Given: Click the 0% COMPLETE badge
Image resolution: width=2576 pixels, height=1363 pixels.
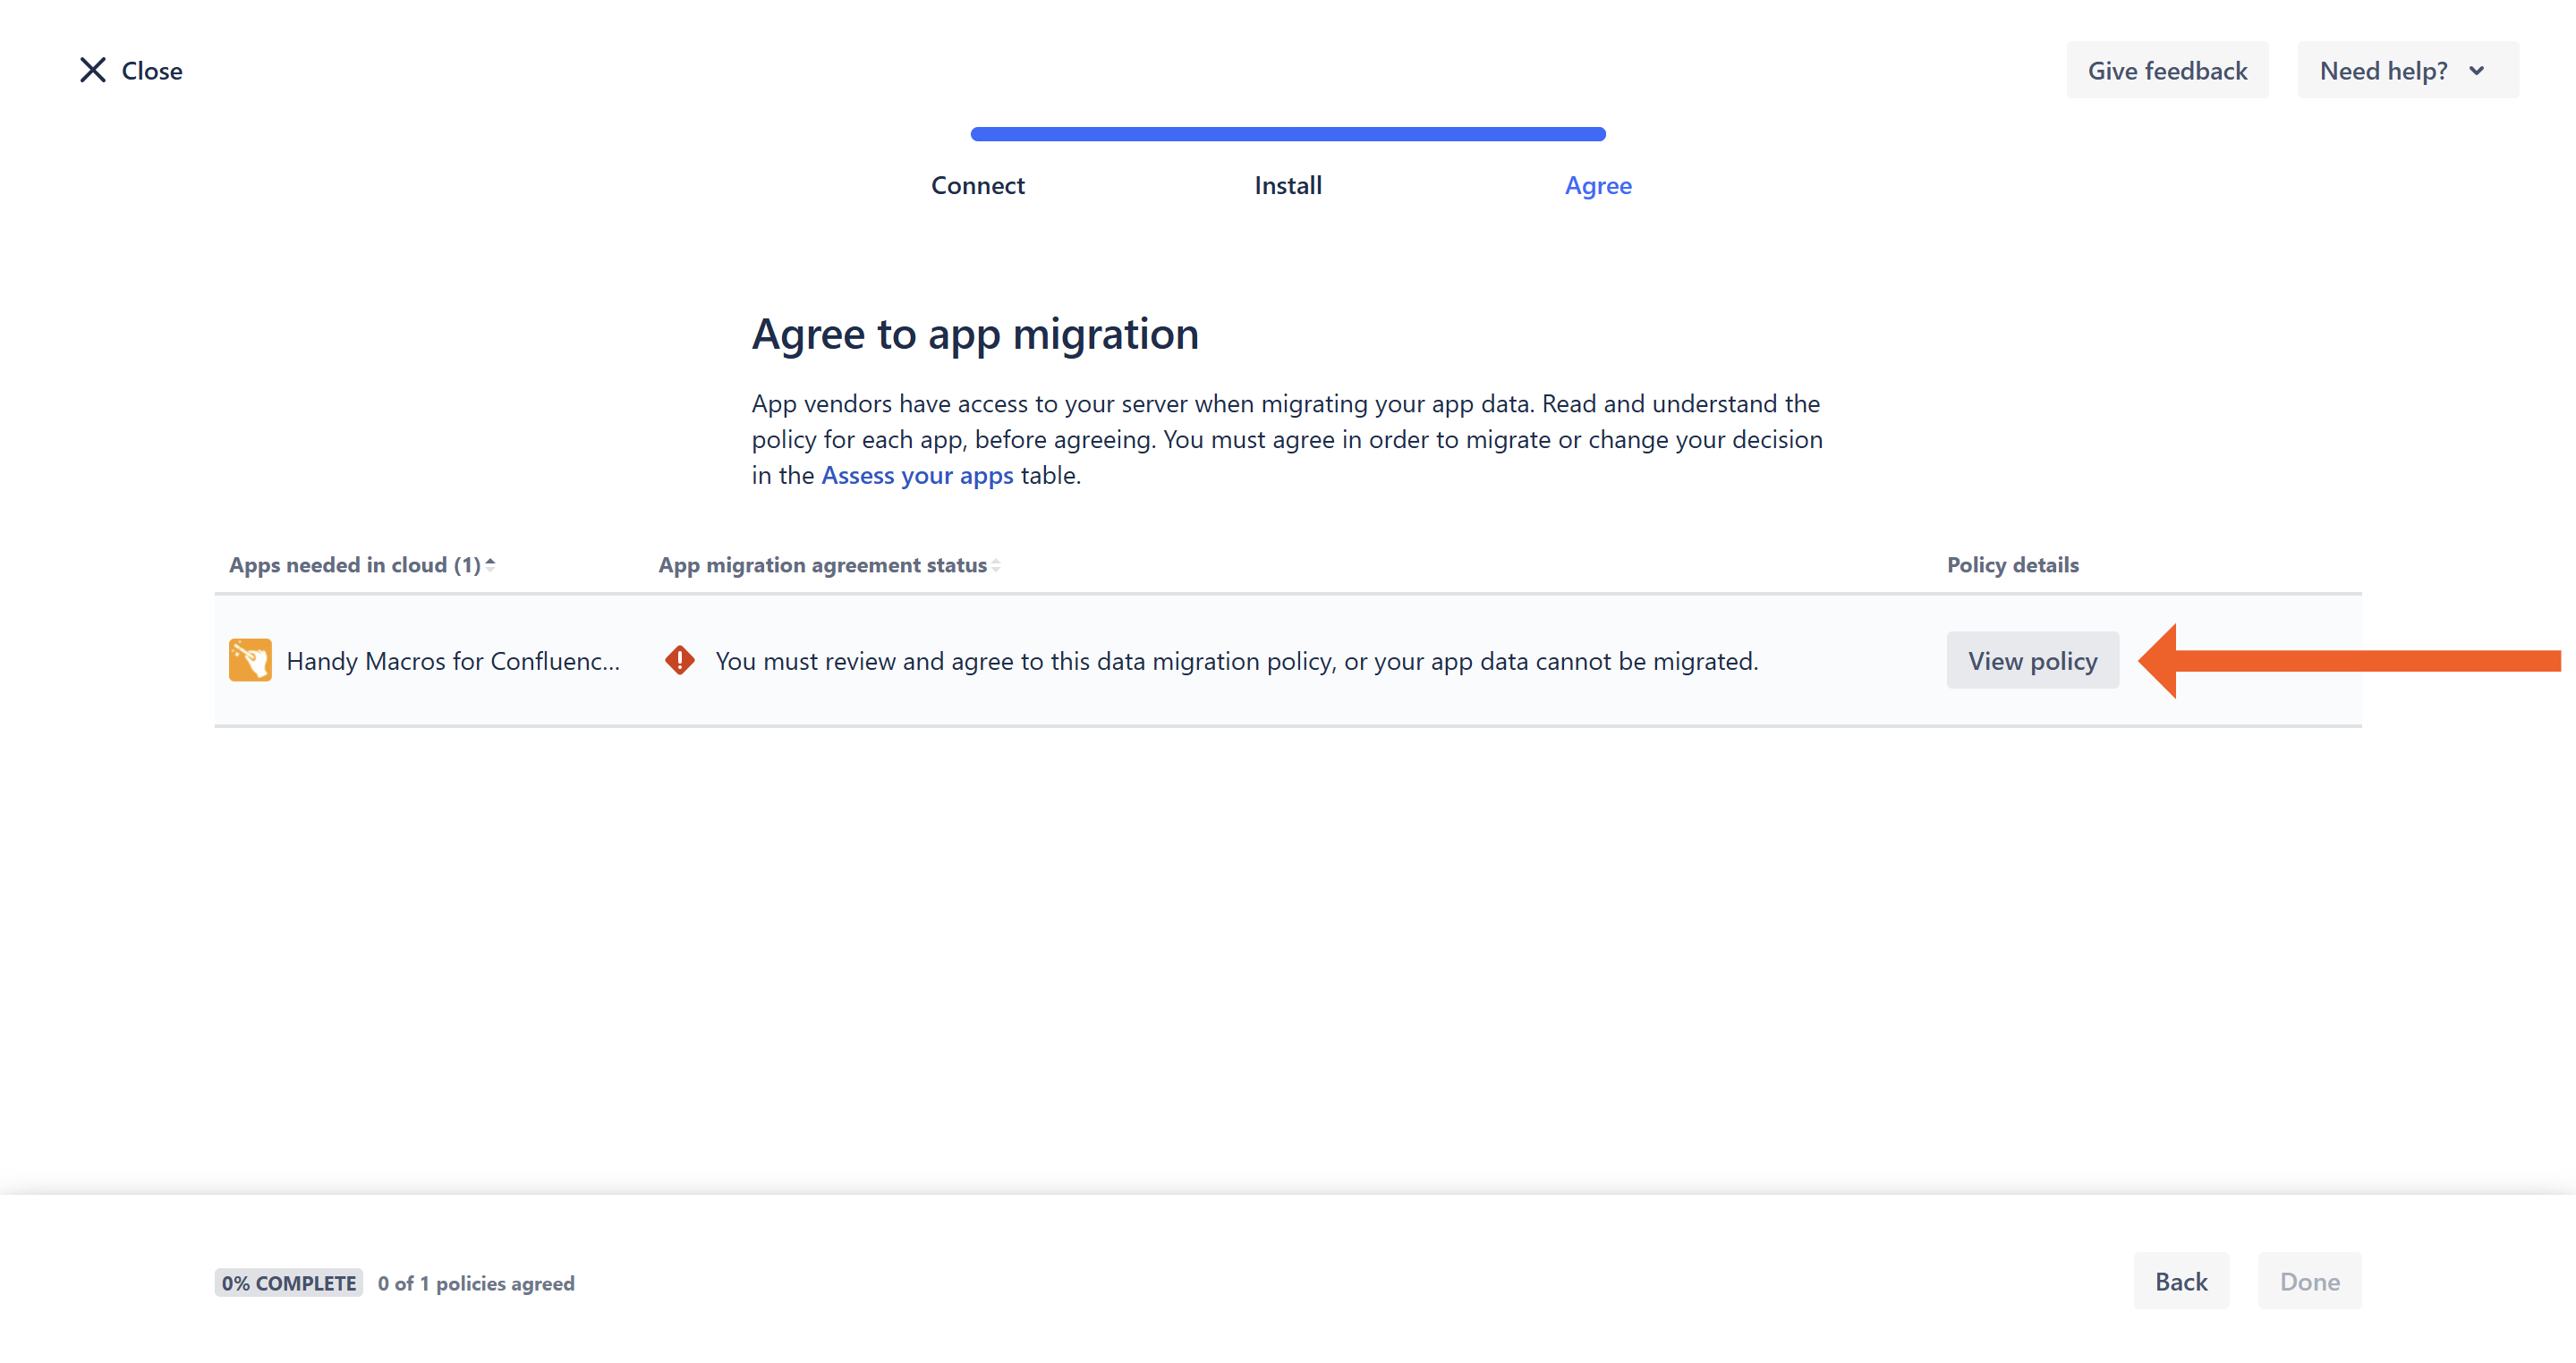Looking at the screenshot, I should click(289, 1283).
